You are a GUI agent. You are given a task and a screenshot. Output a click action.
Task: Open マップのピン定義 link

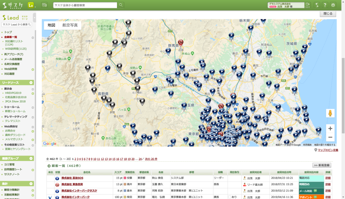point(327,150)
